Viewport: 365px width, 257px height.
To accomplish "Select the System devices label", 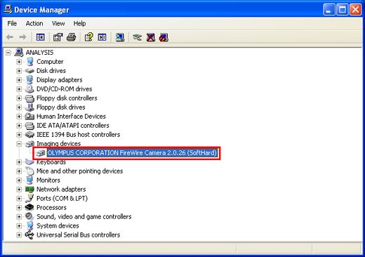I will point(58,226).
